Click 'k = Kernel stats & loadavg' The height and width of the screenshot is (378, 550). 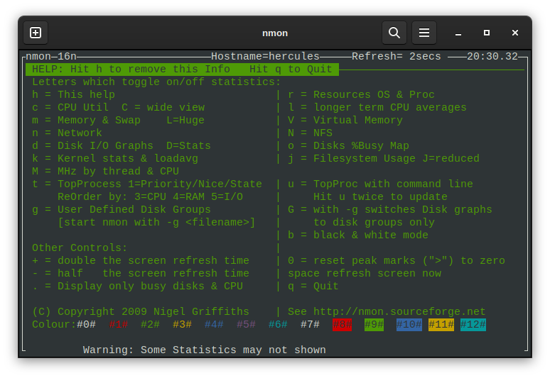[x=115, y=159]
